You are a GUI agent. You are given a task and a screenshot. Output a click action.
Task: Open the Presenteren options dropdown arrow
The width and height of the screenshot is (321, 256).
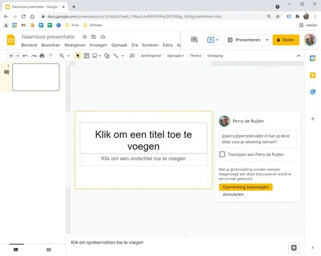[x=267, y=40]
